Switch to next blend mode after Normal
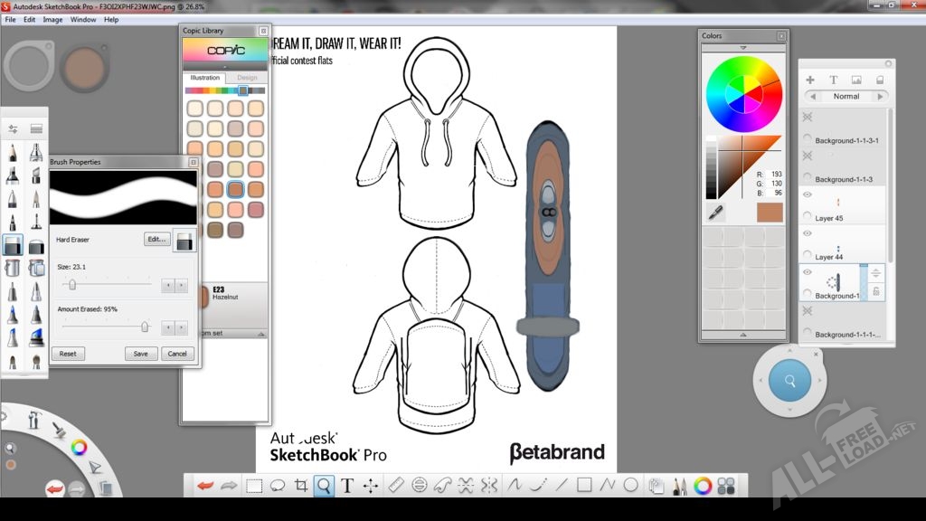The width and height of the screenshot is (926, 521). click(x=880, y=96)
